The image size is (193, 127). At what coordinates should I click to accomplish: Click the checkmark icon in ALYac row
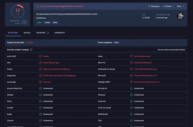click(40, 101)
